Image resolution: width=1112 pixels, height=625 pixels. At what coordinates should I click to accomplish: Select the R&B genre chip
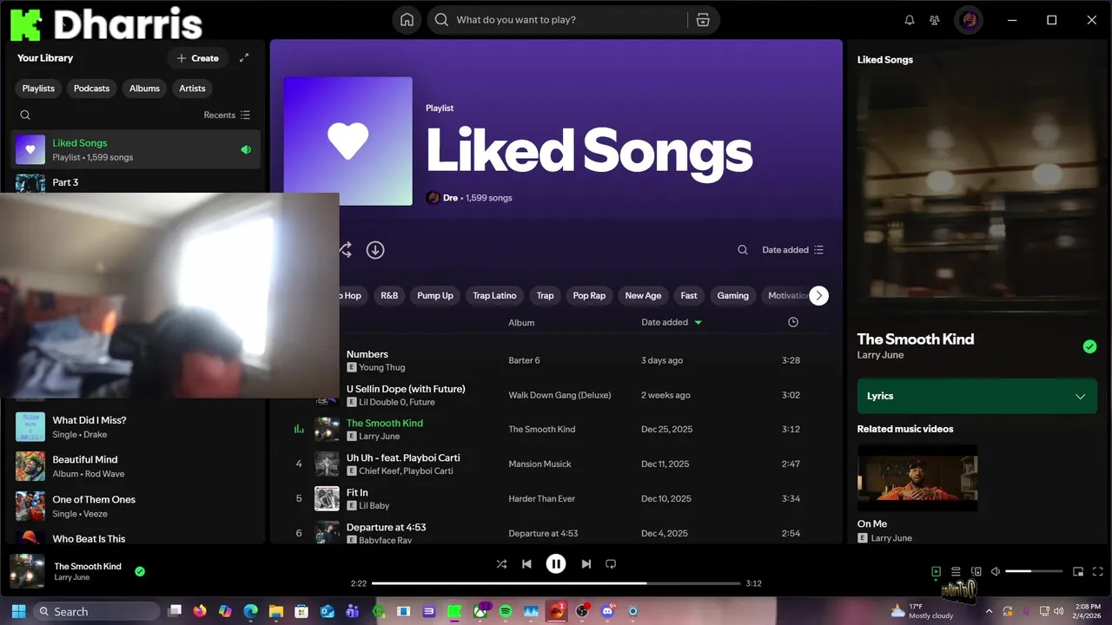coord(389,296)
